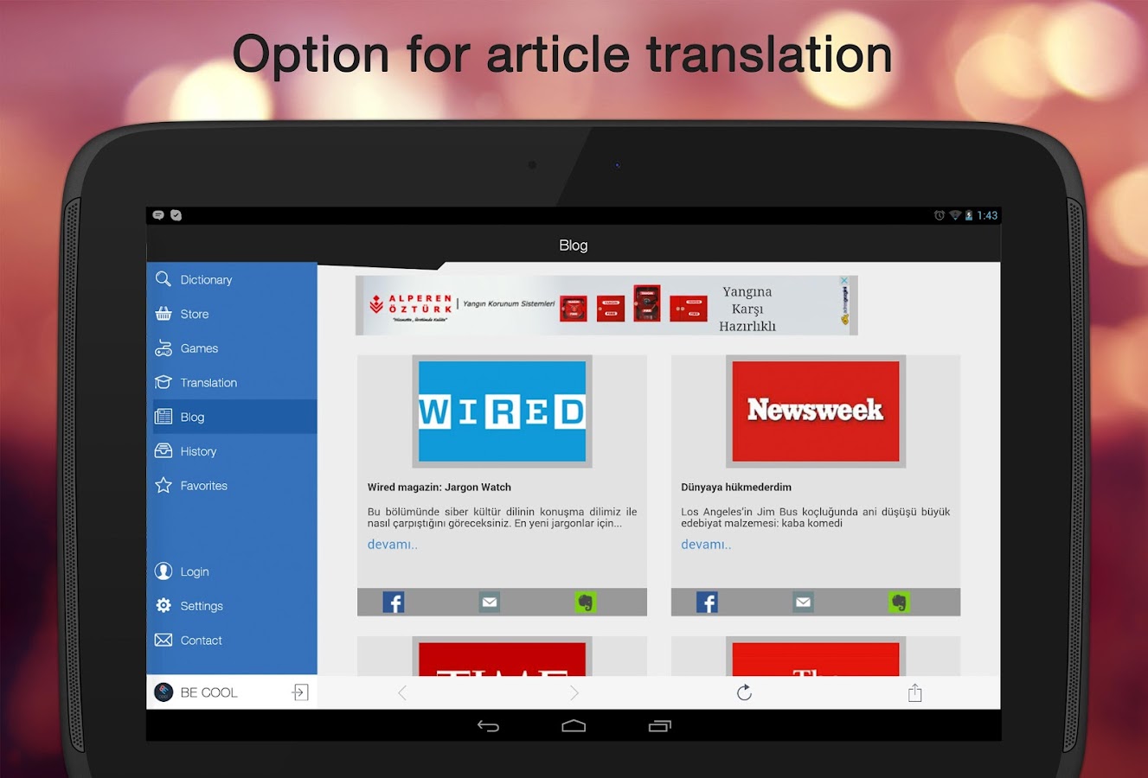Tap the alarm icon in status bar
The image size is (1148, 778).
940,215
